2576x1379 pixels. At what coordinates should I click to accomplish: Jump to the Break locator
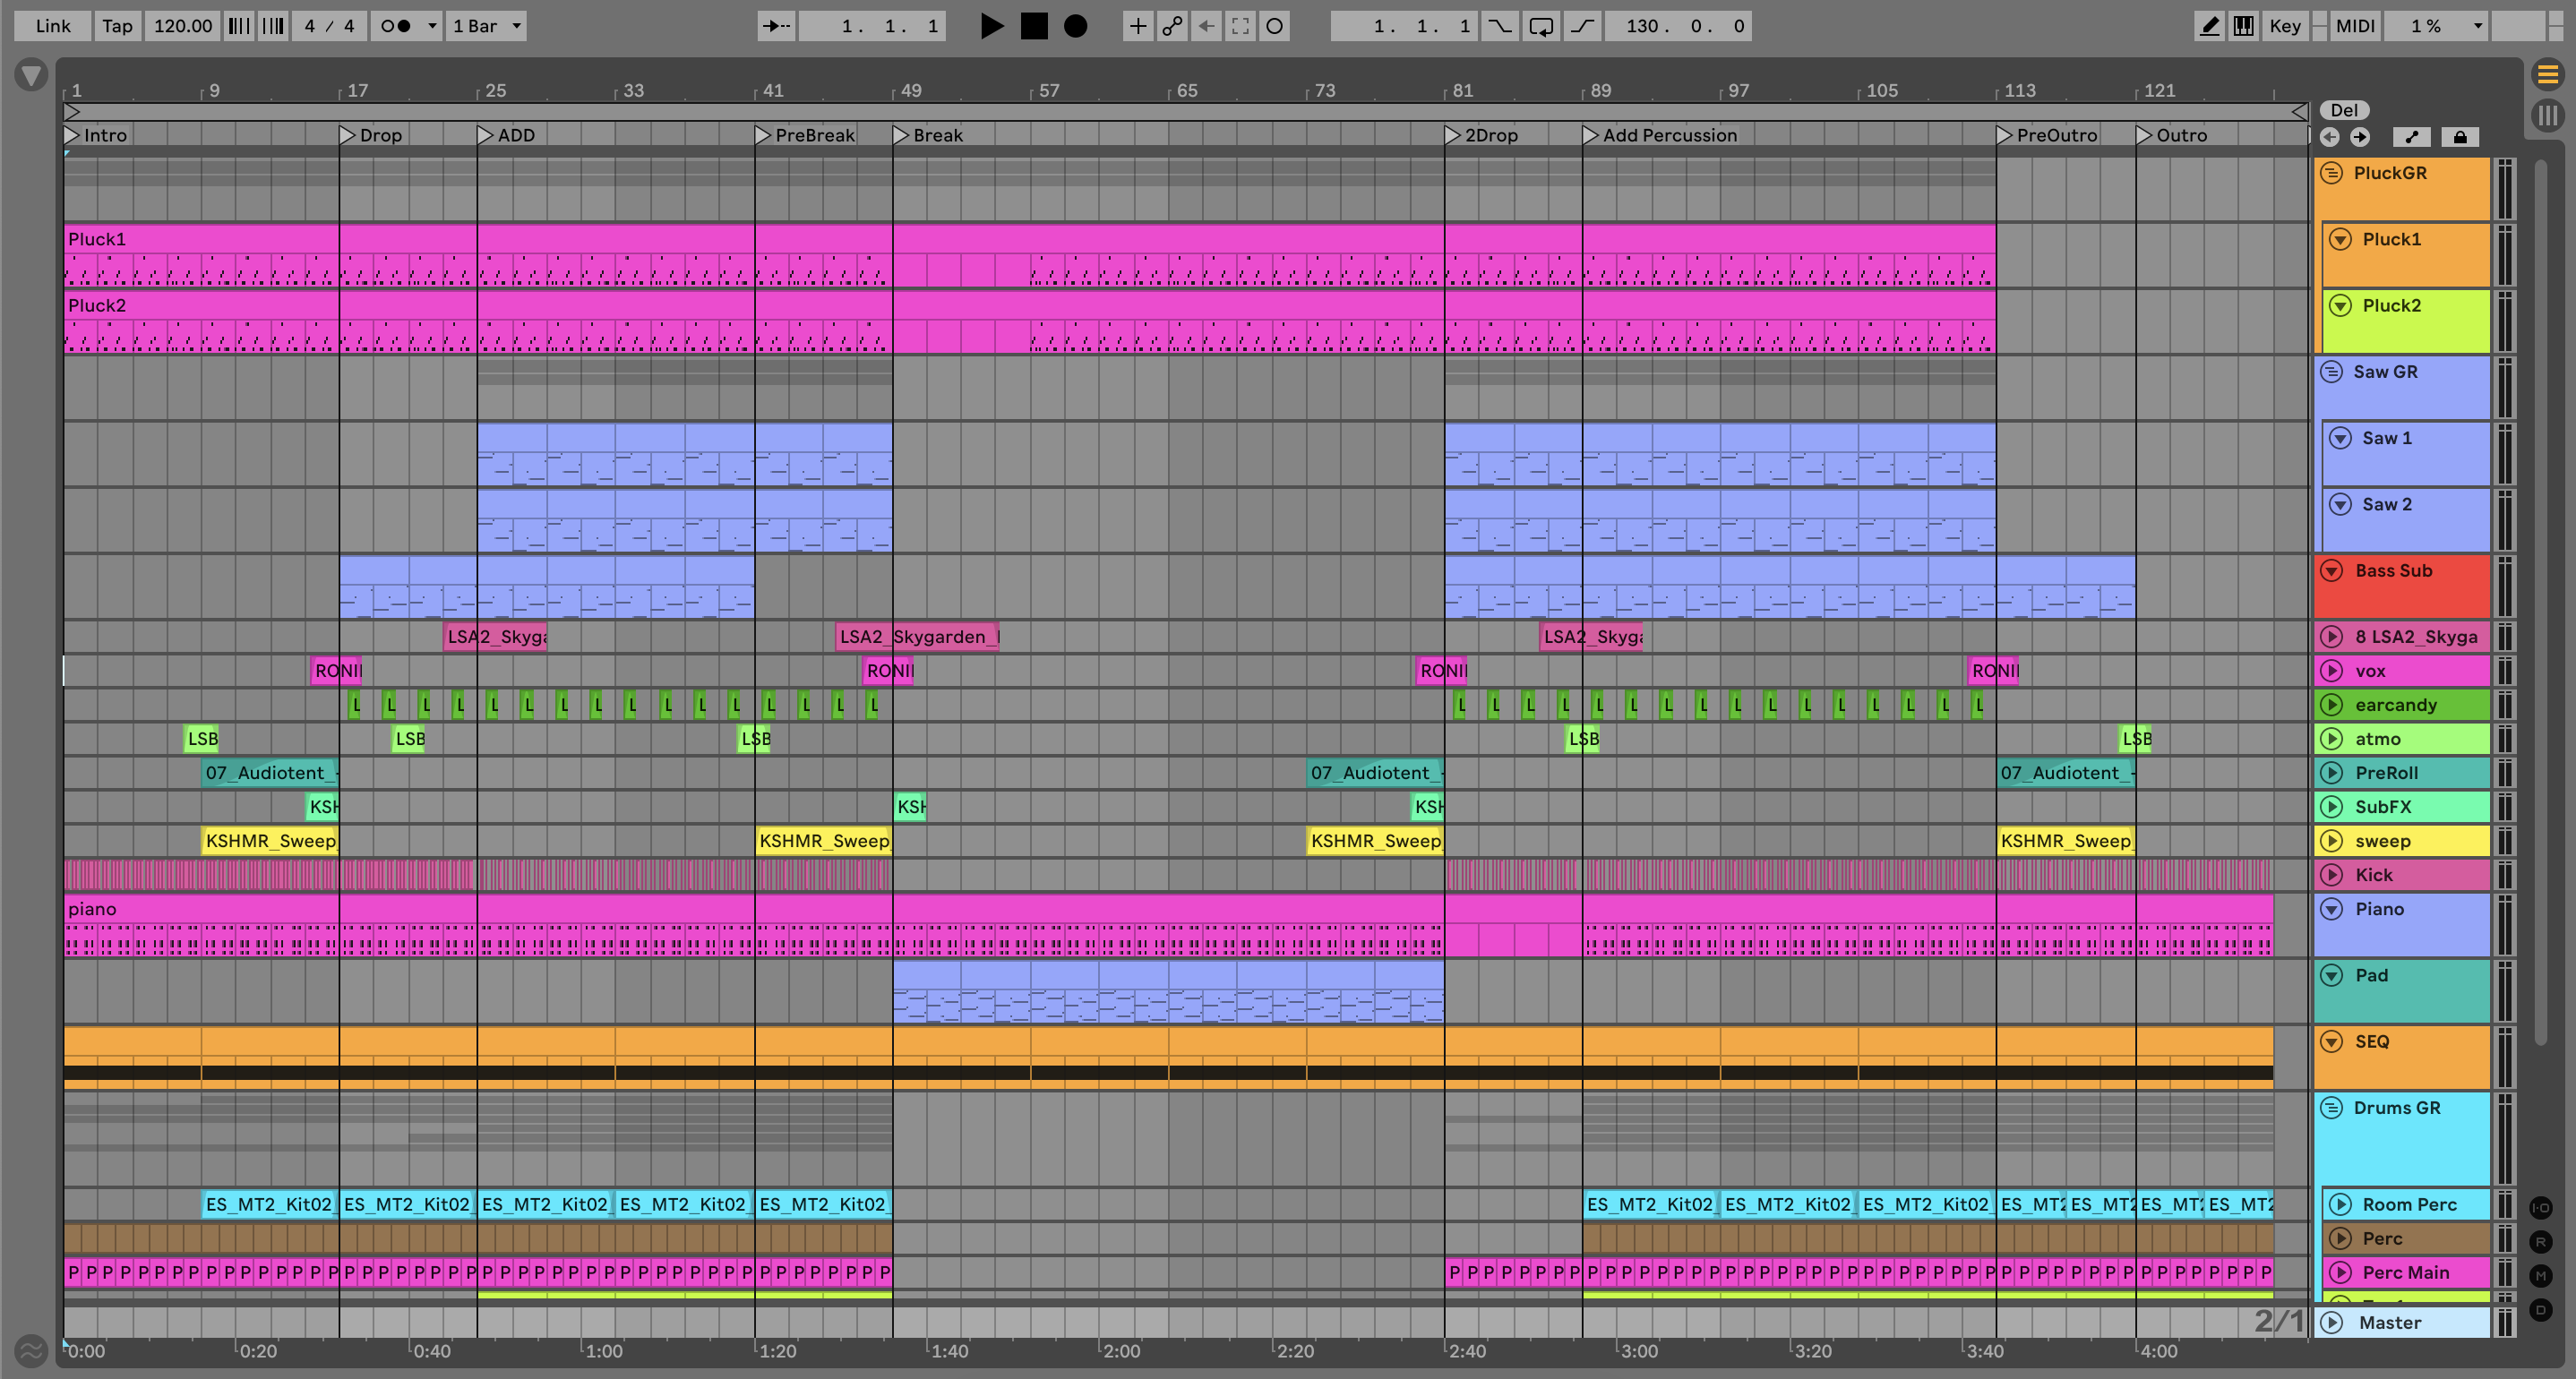coord(900,135)
